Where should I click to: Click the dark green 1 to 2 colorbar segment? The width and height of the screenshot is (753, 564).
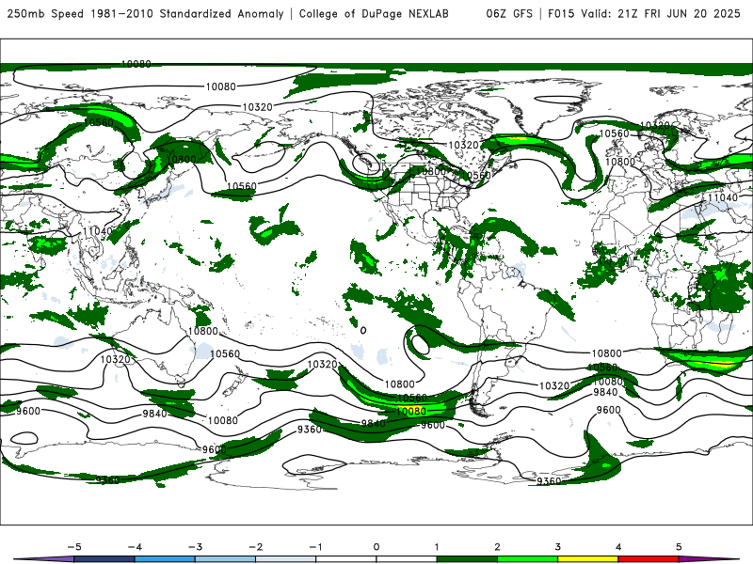click(x=467, y=559)
